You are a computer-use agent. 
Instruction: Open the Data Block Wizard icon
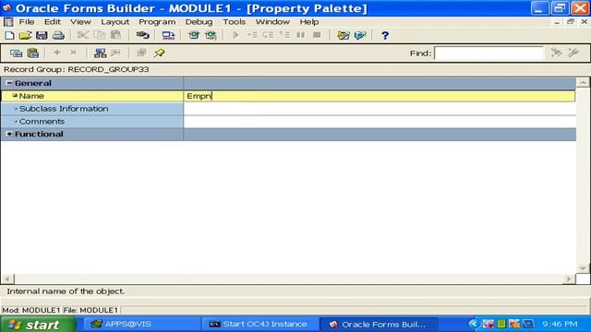[x=360, y=35]
